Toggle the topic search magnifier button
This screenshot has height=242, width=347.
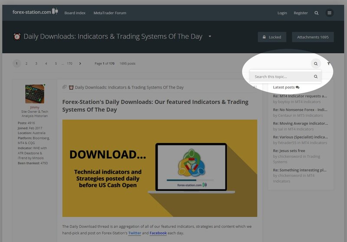tap(316, 64)
